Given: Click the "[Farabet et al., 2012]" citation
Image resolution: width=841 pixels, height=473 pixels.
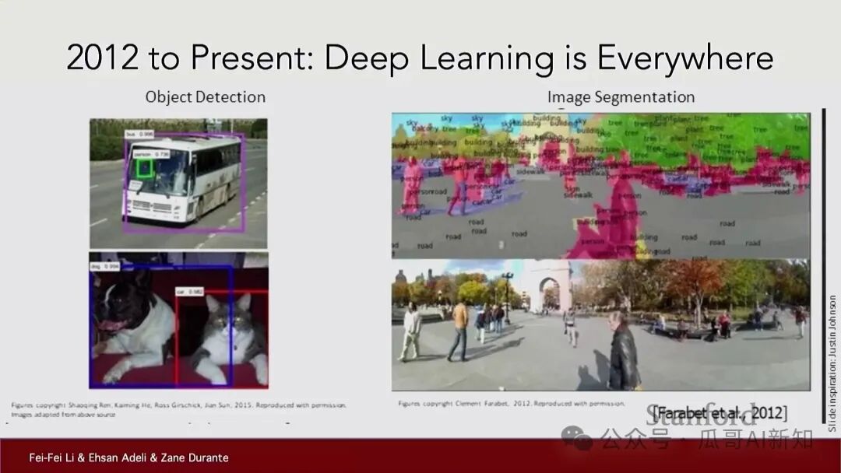Looking at the screenshot, I should pos(720,413).
